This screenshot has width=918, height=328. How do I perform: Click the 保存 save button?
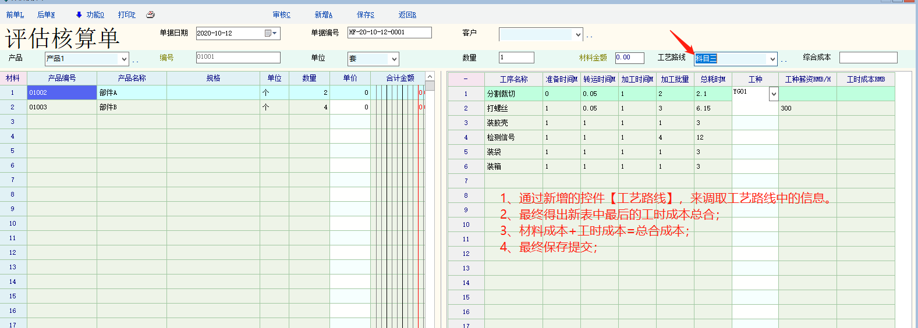(366, 15)
